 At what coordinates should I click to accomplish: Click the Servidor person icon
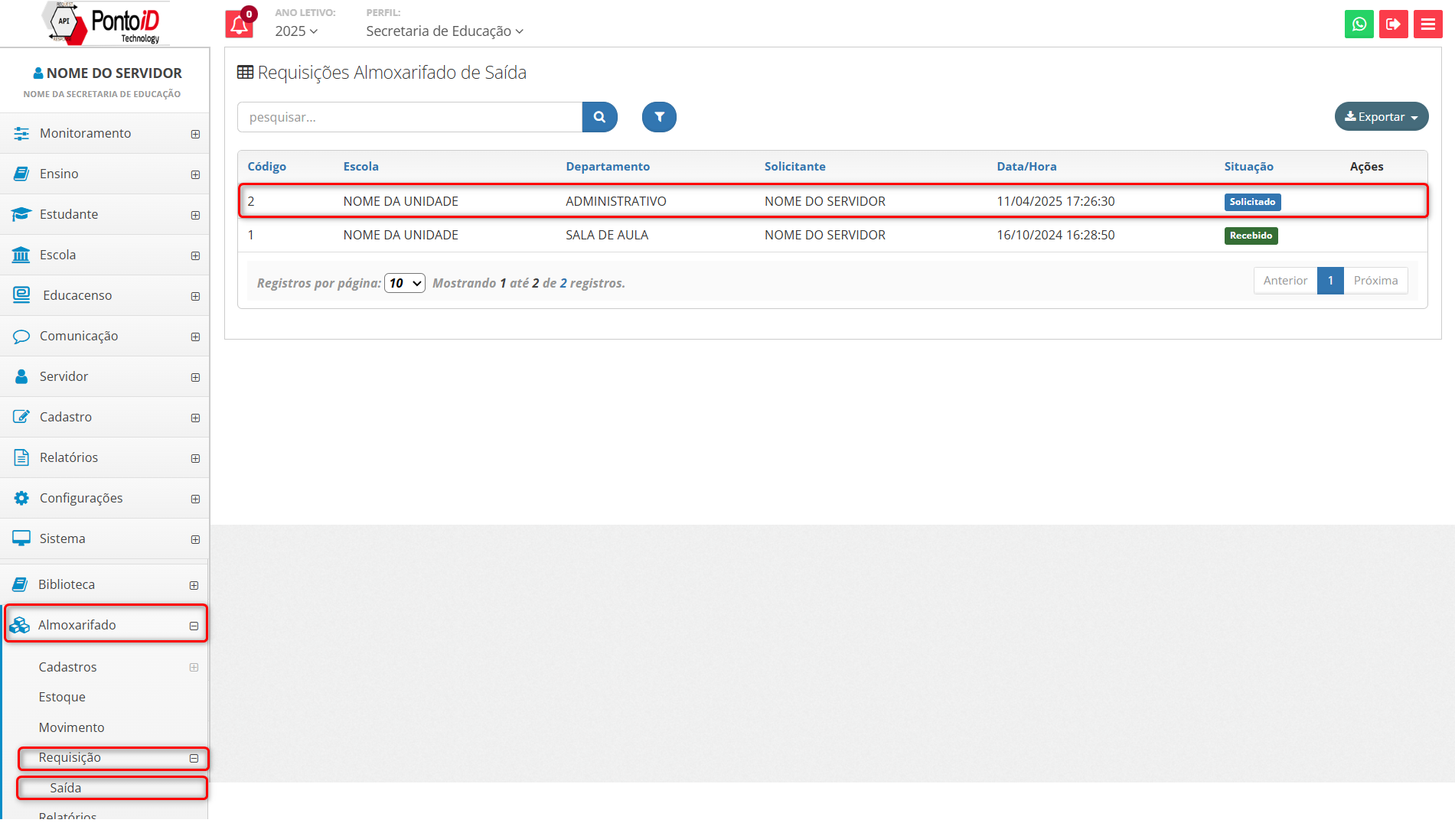[x=21, y=377]
